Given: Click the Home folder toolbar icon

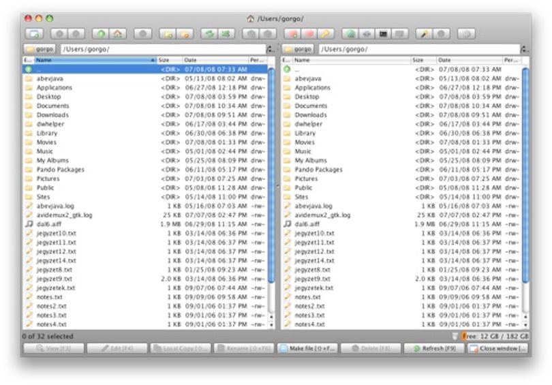Looking at the screenshot, I should click(x=118, y=34).
